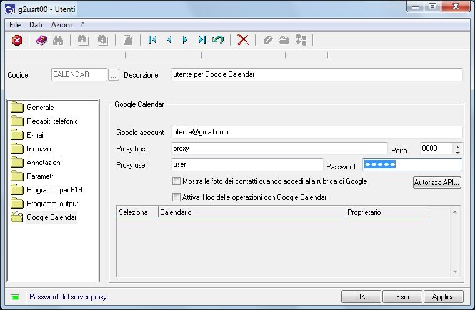Click the grayed folder toolbar icon
The width and height of the screenshot is (475, 310).
[x=284, y=40]
